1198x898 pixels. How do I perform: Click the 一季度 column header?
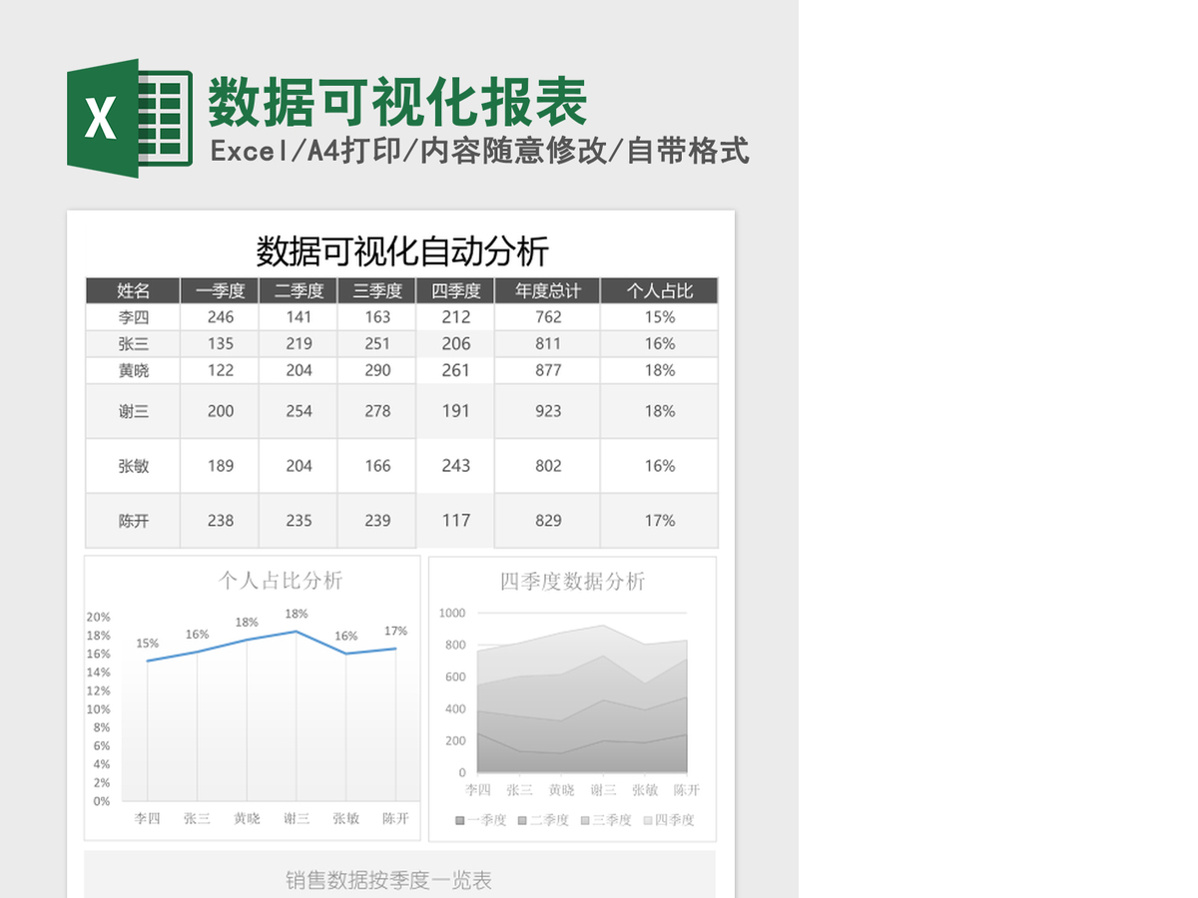(x=220, y=290)
